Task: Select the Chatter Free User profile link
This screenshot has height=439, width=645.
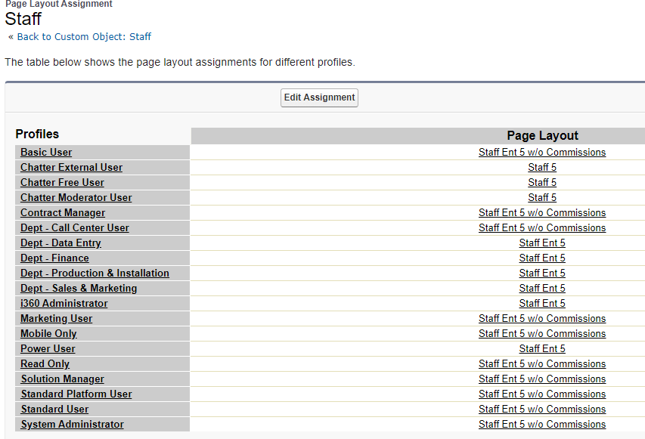Action: (x=62, y=183)
